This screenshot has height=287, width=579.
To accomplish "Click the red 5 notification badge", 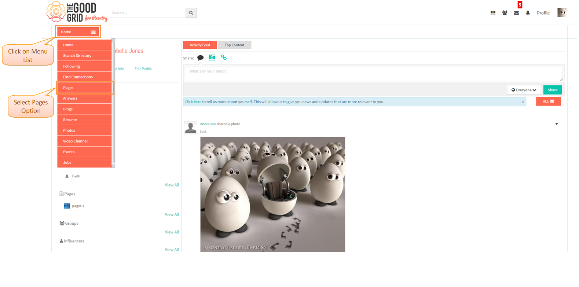I will click(520, 5).
